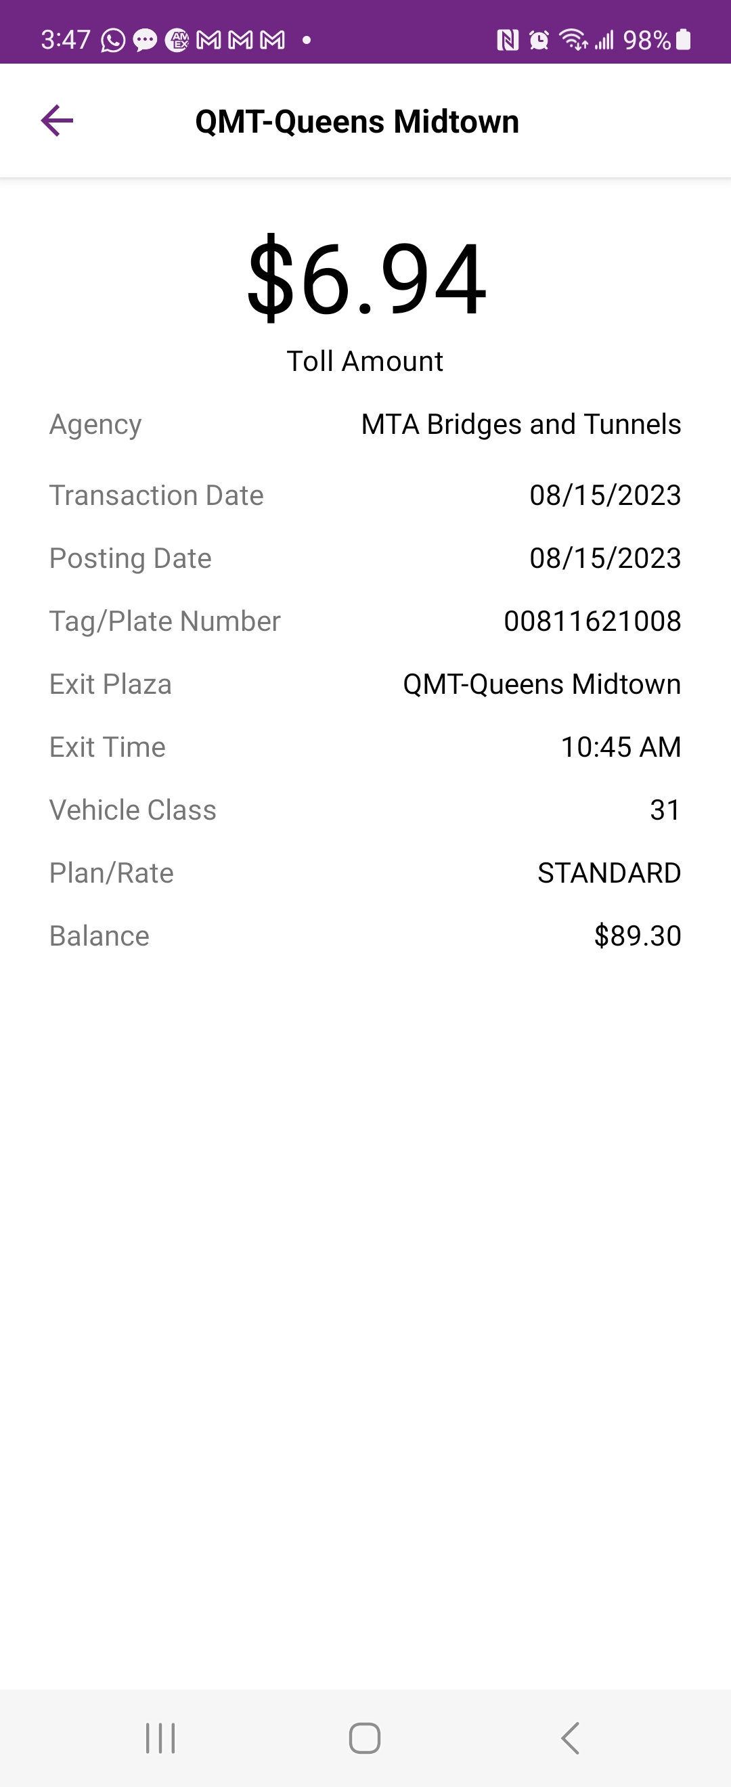Tap the NFC status icon
The height and width of the screenshot is (1787, 731).
coord(508,40)
